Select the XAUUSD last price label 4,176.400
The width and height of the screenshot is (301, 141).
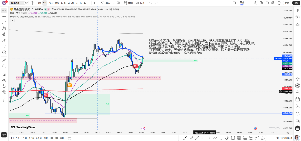287,58
